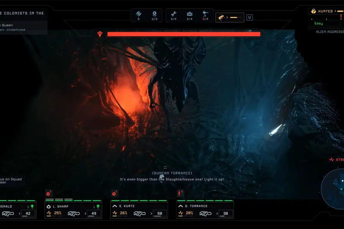
Task: Click D. Torrance's chevron rank icon
Action: point(180,206)
